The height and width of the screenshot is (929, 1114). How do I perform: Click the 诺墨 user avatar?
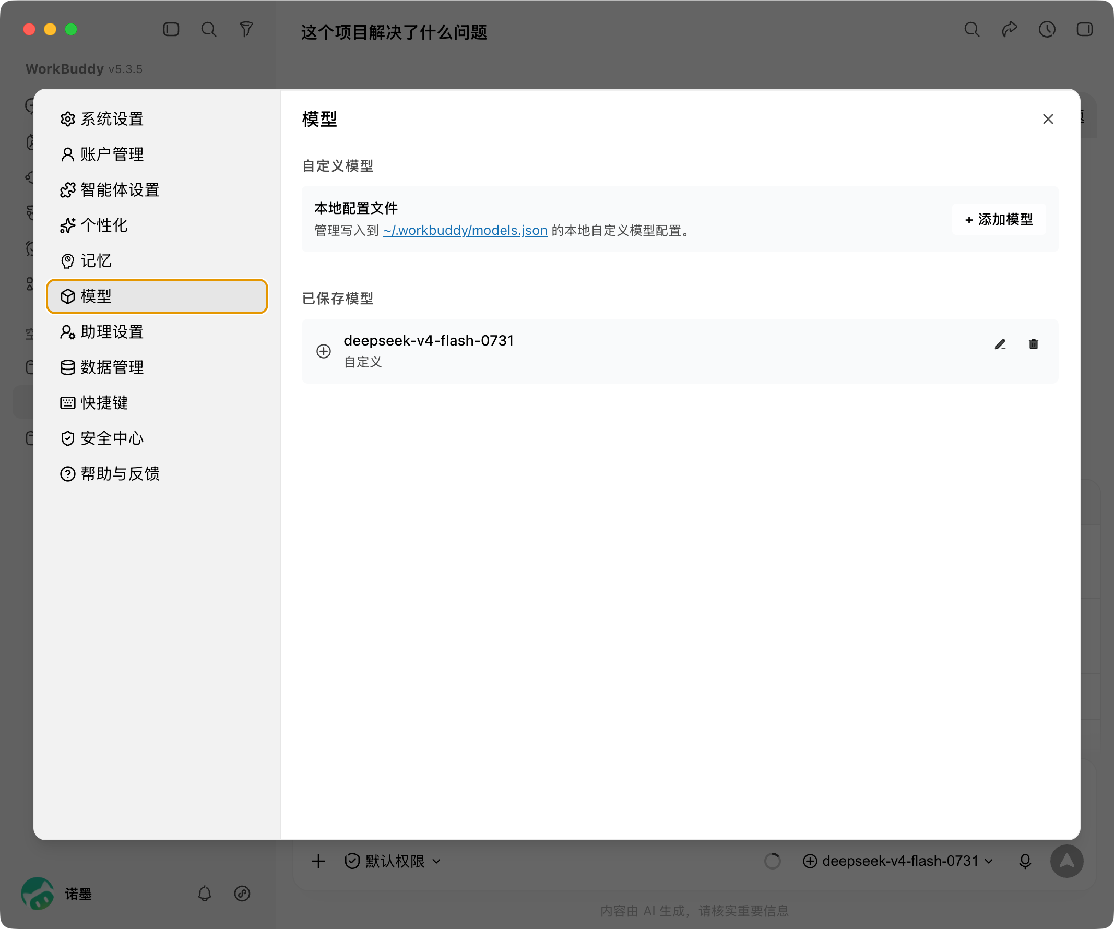[x=37, y=894]
